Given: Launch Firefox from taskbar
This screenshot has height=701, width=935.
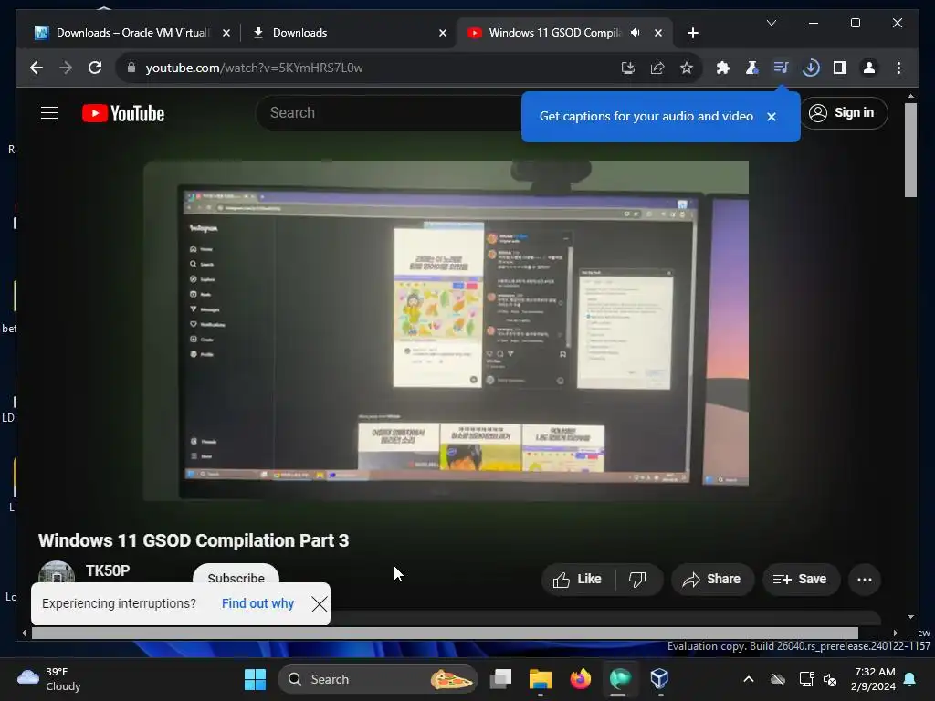Looking at the screenshot, I should pos(580,679).
